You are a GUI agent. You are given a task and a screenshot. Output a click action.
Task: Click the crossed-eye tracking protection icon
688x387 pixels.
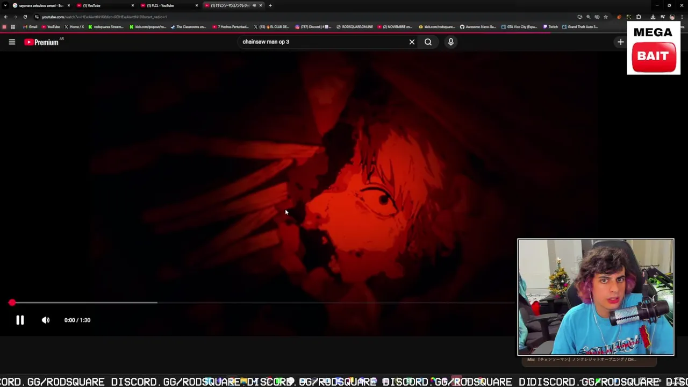597,17
